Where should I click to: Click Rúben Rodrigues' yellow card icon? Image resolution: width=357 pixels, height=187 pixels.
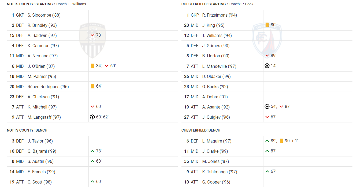click(x=92, y=86)
